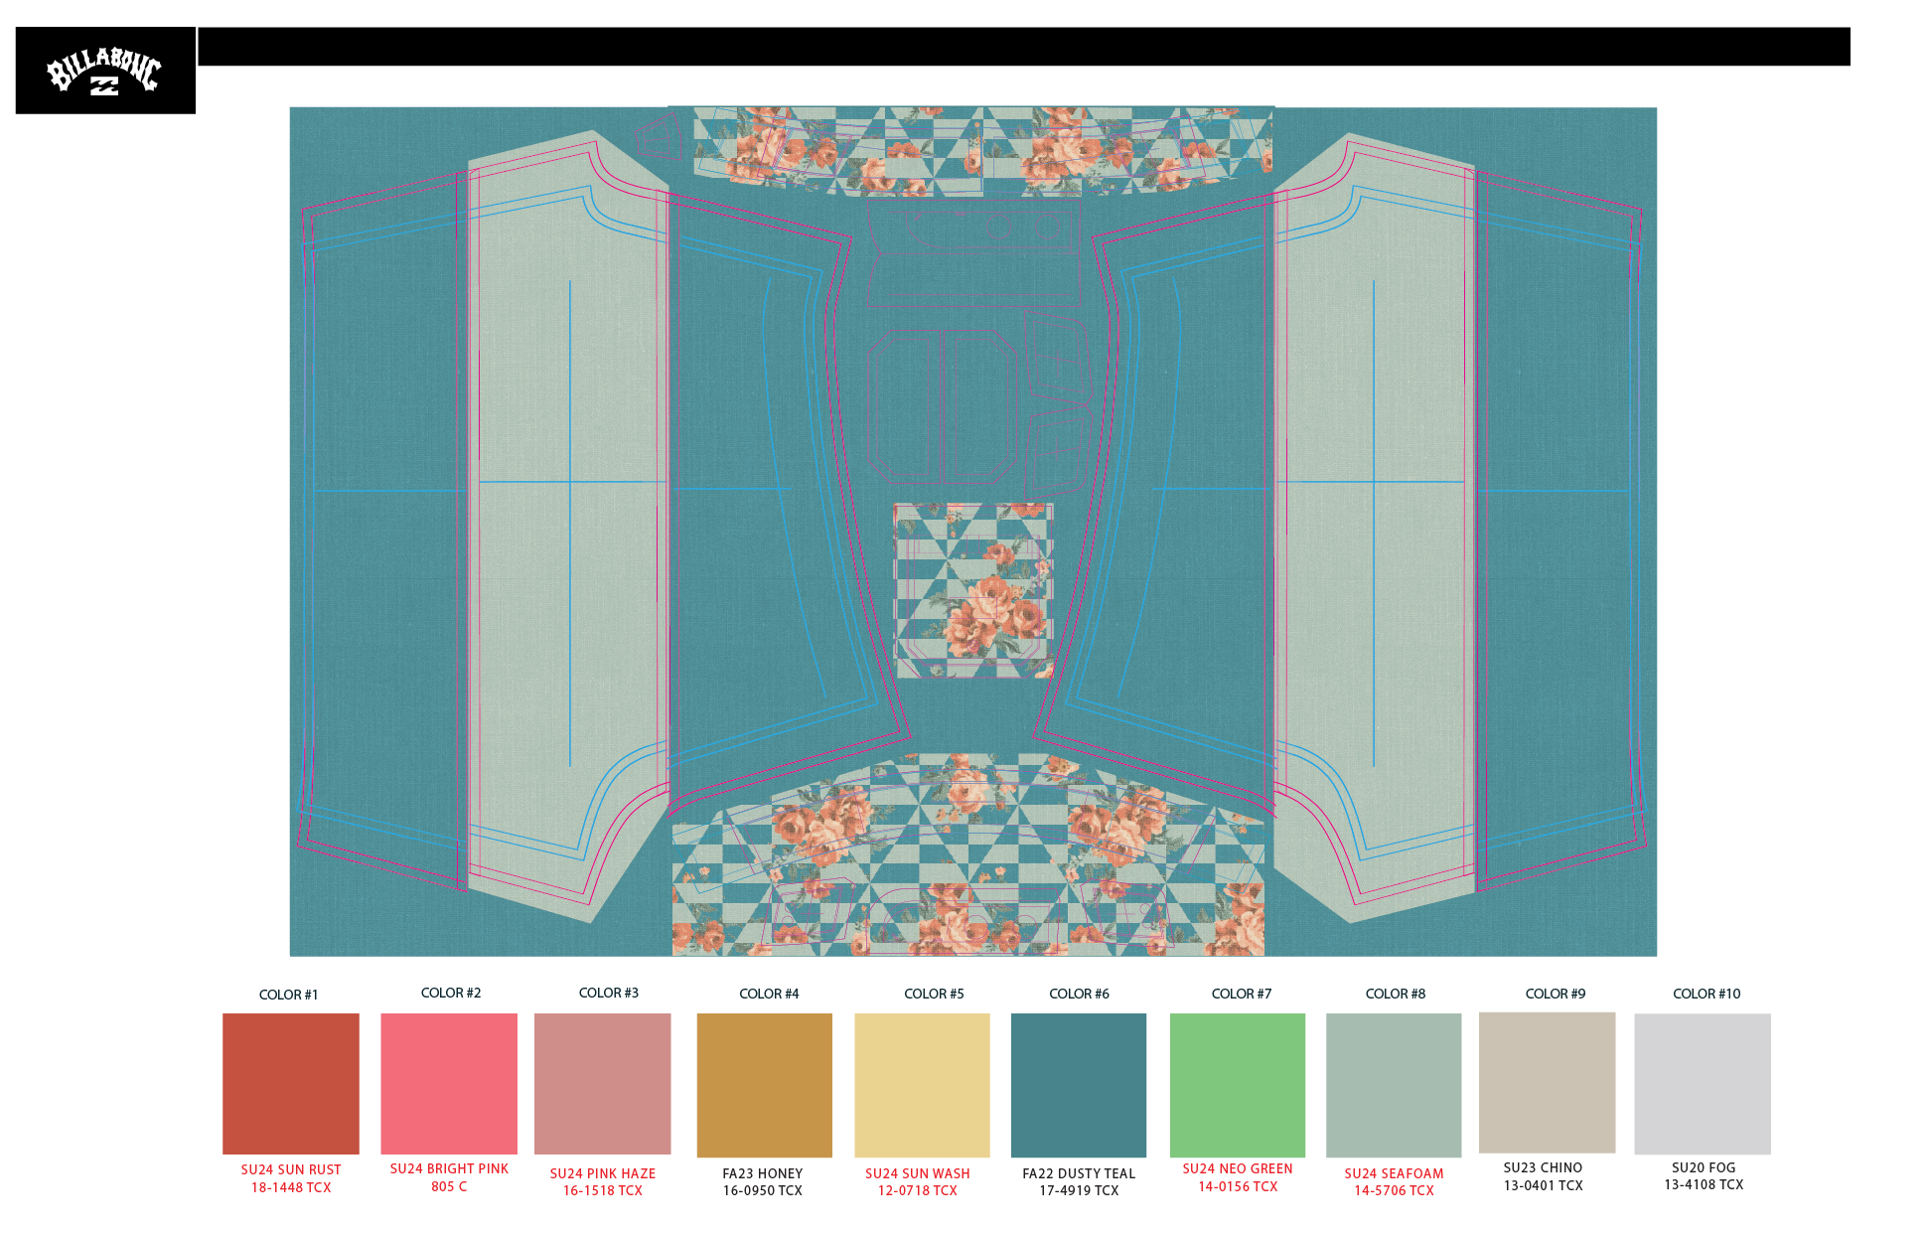This screenshot has height=1233, width=1929.
Task: Select the text '17-4919 TCX'
Action: pos(1079,1190)
